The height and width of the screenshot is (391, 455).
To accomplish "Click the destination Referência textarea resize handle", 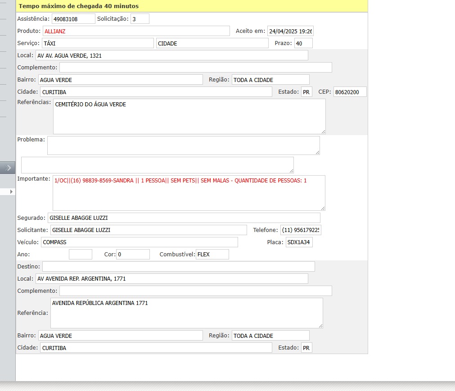I will 320,325.
